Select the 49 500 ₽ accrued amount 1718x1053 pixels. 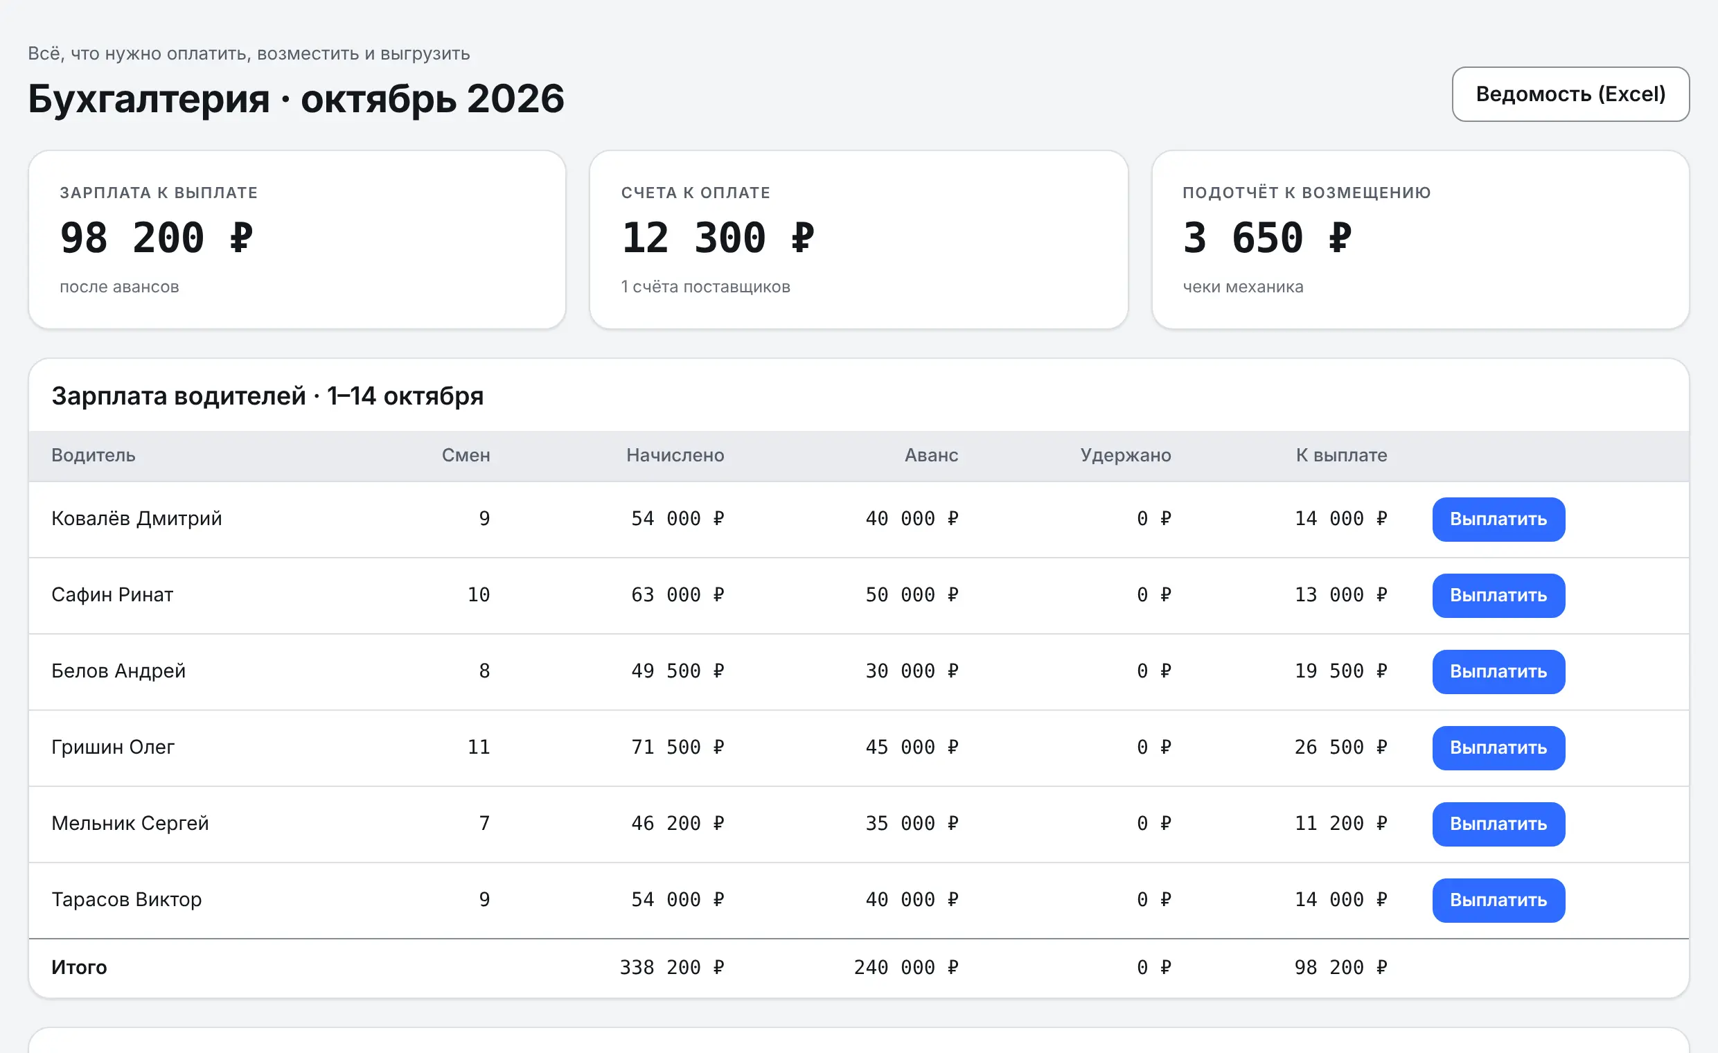(678, 671)
